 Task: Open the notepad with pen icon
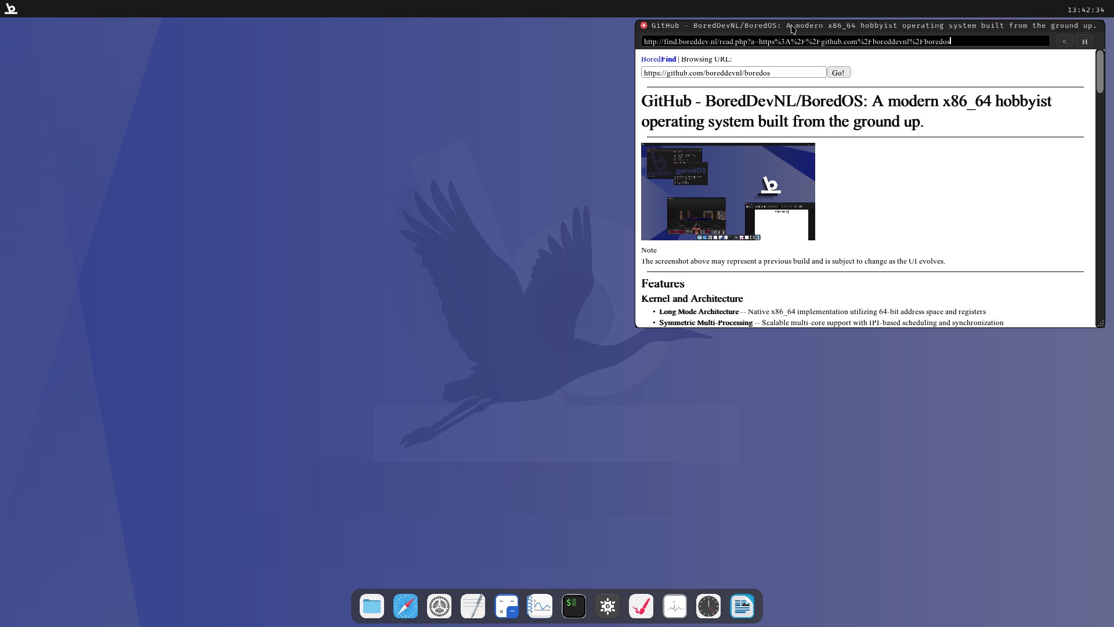(473, 607)
